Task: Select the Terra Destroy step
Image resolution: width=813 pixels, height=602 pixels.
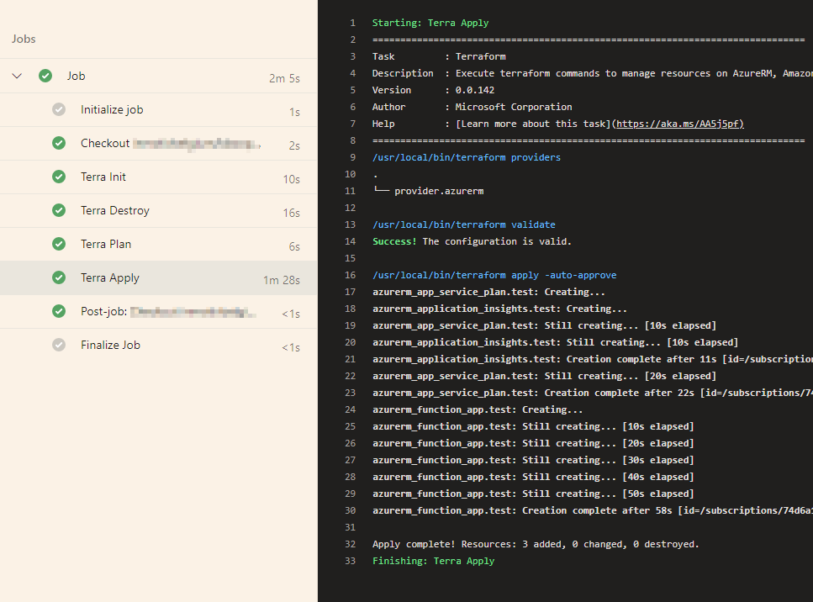Action: point(115,210)
